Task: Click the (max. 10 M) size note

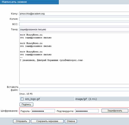Action: point(26,94)
